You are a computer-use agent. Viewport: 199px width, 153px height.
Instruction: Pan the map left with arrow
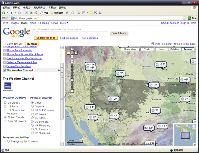(68, 53)
